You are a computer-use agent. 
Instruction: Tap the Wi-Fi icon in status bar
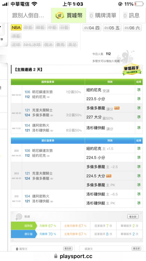[34, 4]
